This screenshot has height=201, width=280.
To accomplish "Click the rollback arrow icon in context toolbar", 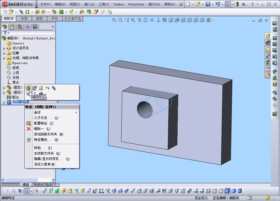I will (x=47, y=88).
